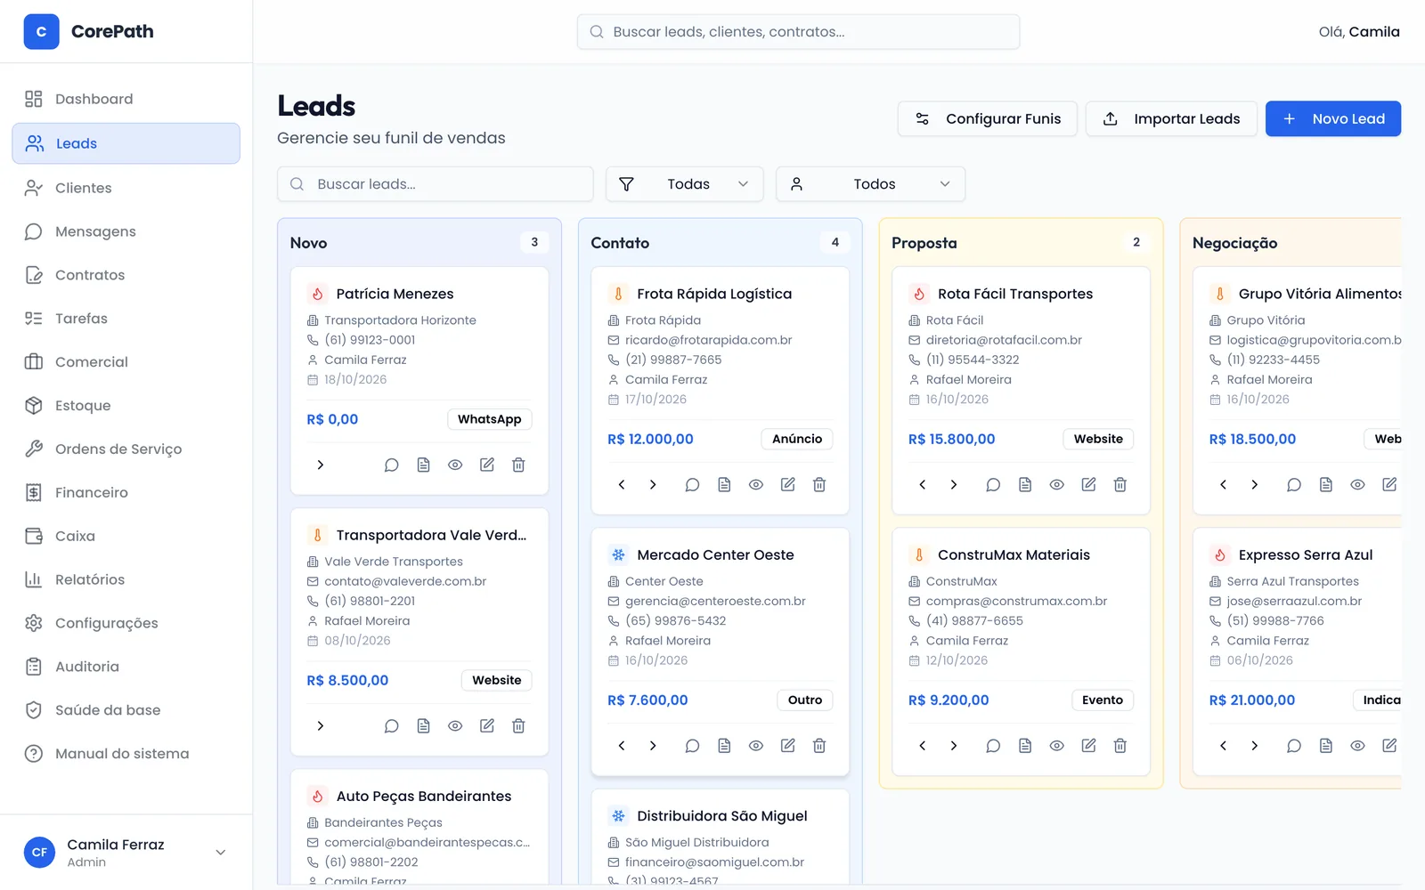The height and width of the screenshot is (890, 1425).
Task: Navigate to Financeiro page
Action: click(x=126, y=492)
